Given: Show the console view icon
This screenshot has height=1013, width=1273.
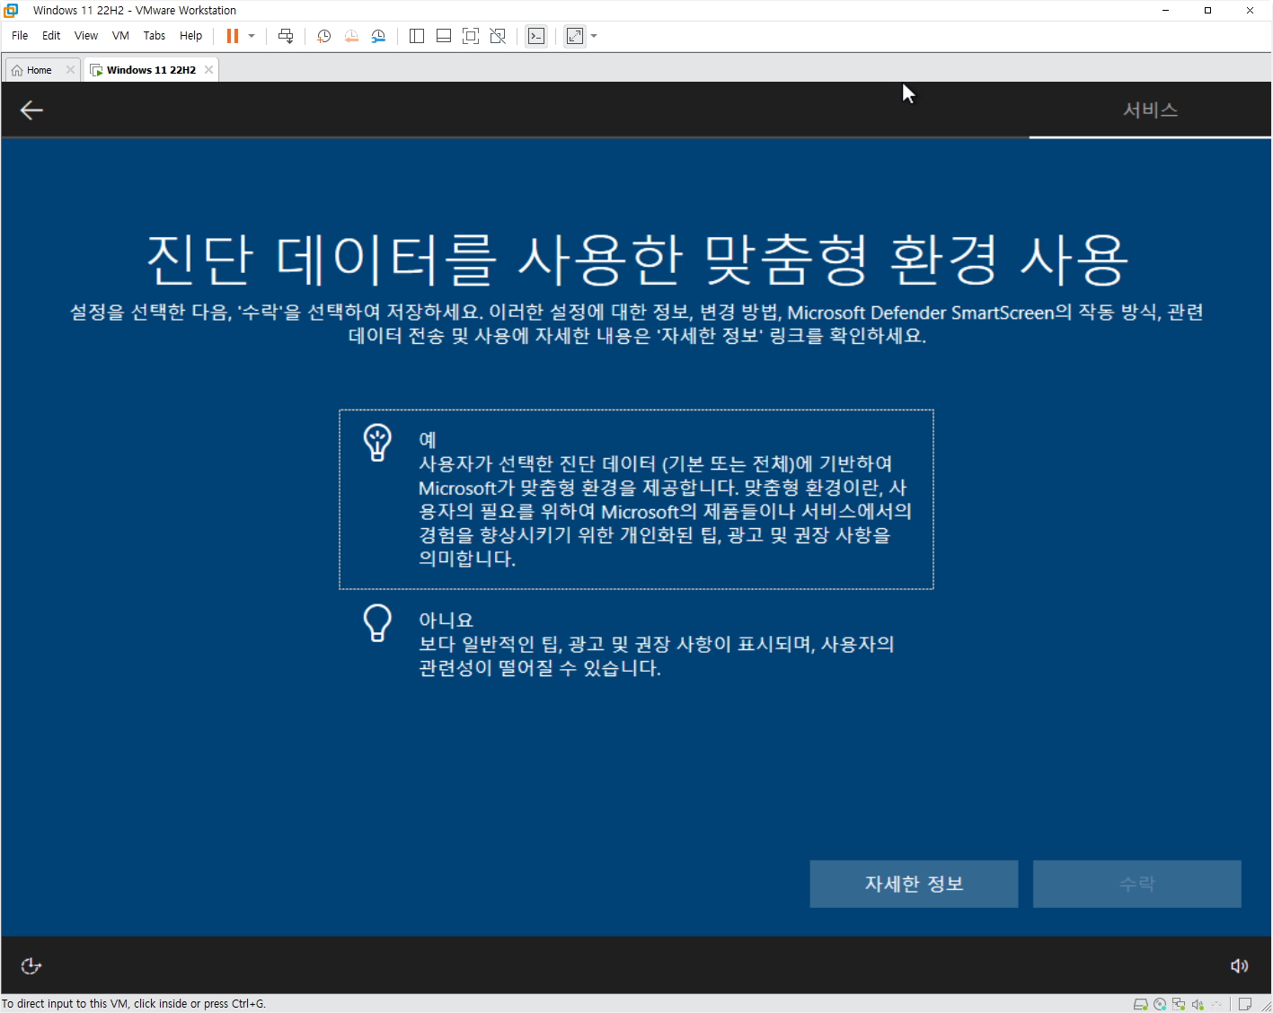Looking at the screenshot, I should [x=536, y=36].
